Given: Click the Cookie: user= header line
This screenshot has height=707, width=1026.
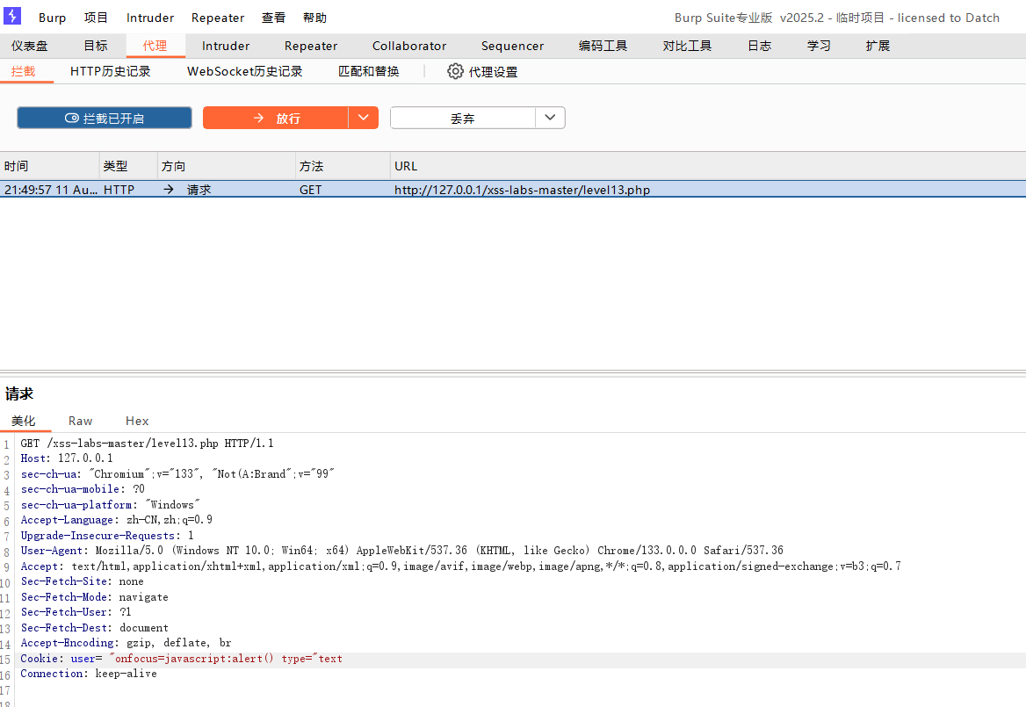Looking at the screenshot, I should 181,659.
